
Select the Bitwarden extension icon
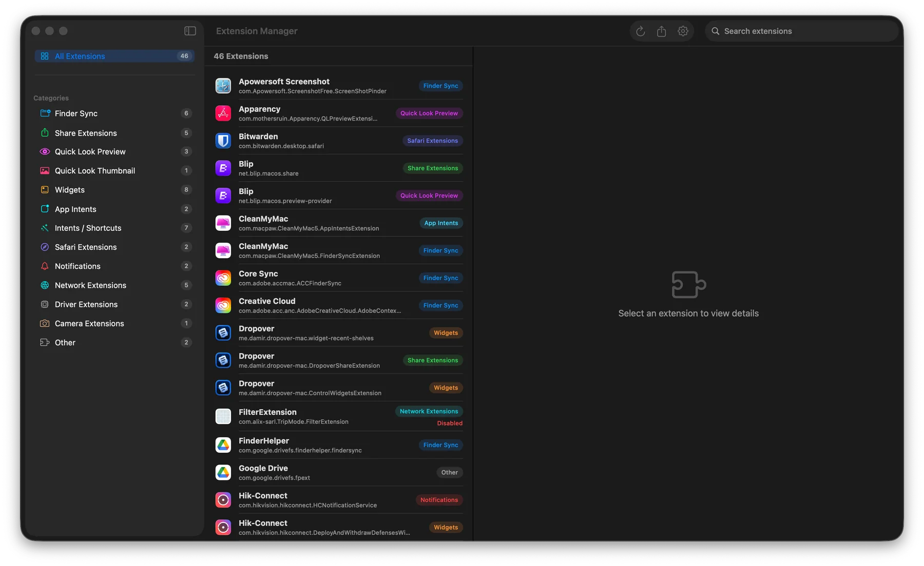coord(223,141)
